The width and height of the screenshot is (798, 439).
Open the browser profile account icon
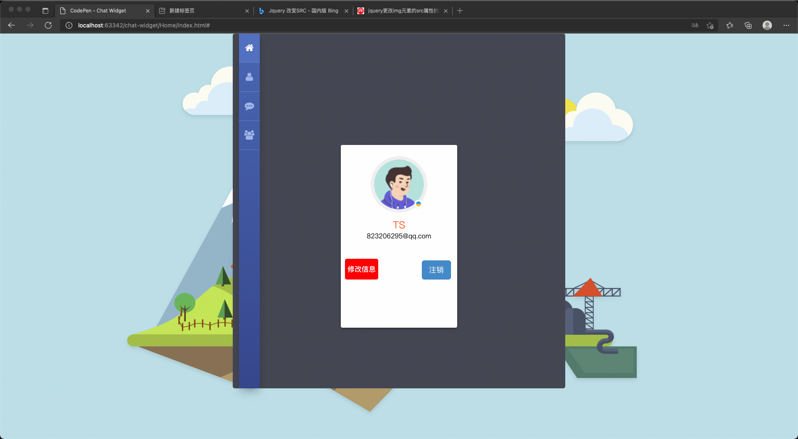tap(767, 25)
